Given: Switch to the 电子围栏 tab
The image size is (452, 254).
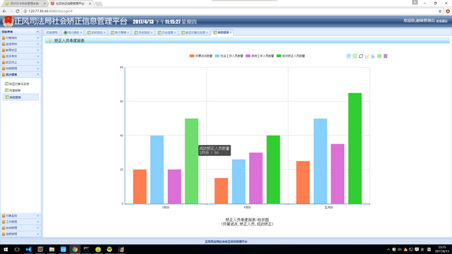Looking at the screenshot, I should point(120,32).
